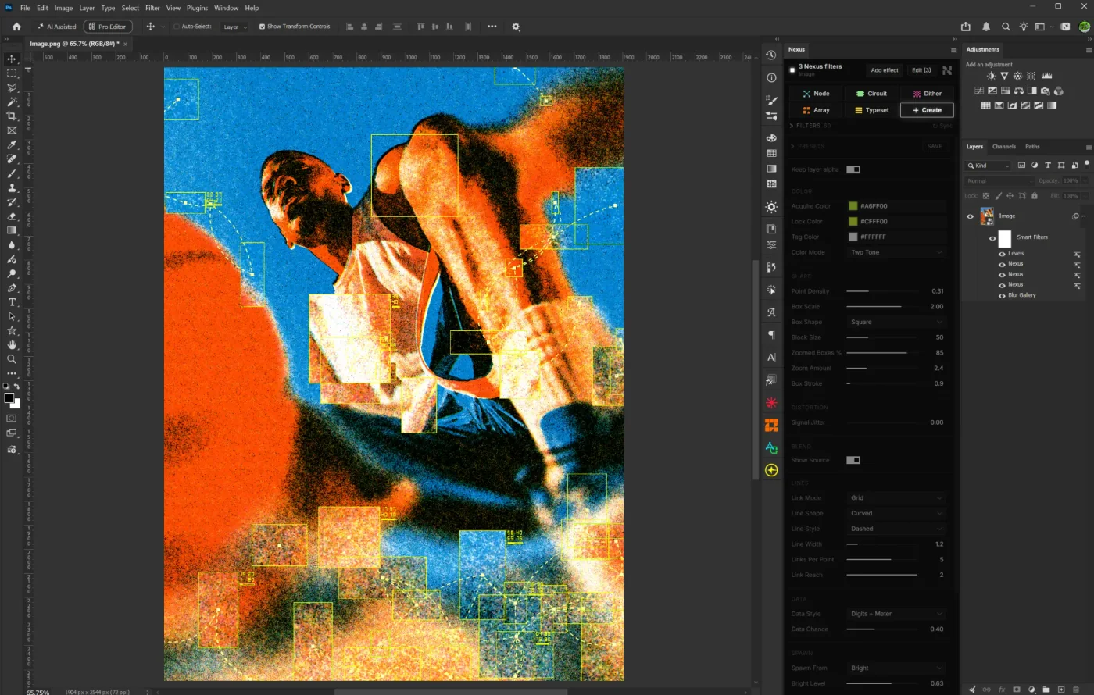
Task: Open the Color Mode dropdown
Action: pyautogui.click(x=896, y=252)
